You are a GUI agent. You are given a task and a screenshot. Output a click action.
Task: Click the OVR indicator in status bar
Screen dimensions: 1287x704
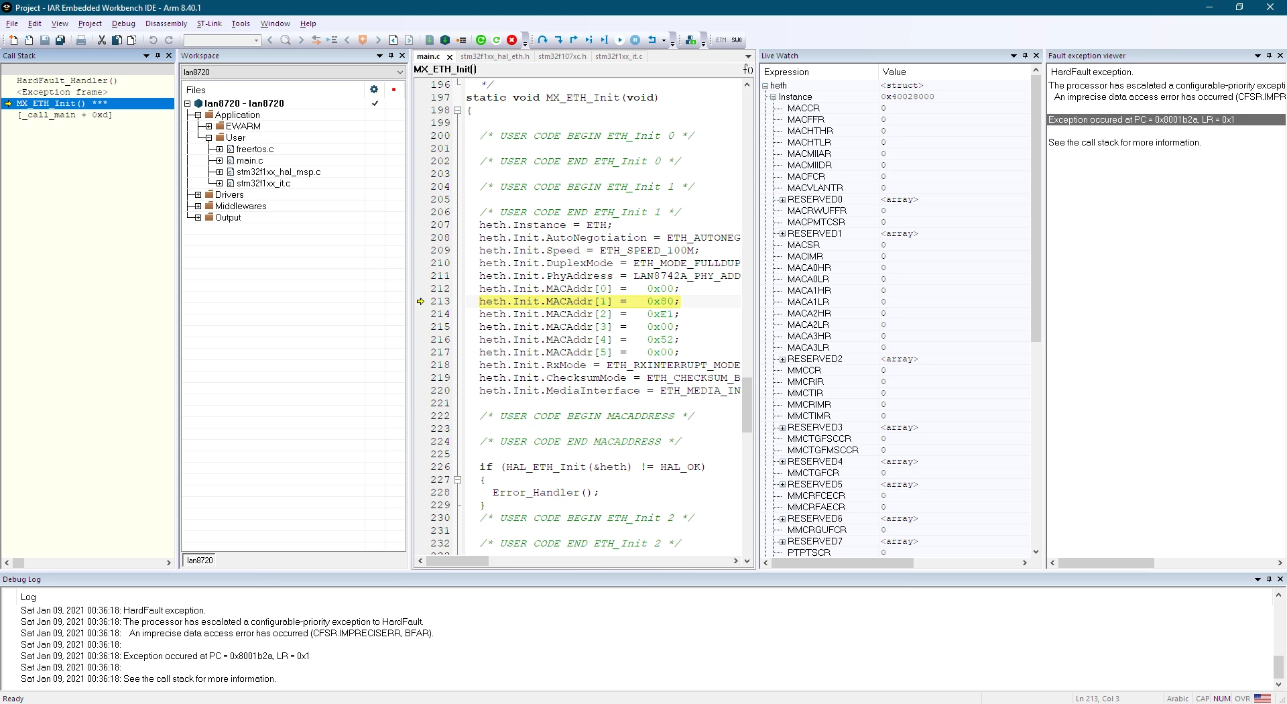point(1242,699)
